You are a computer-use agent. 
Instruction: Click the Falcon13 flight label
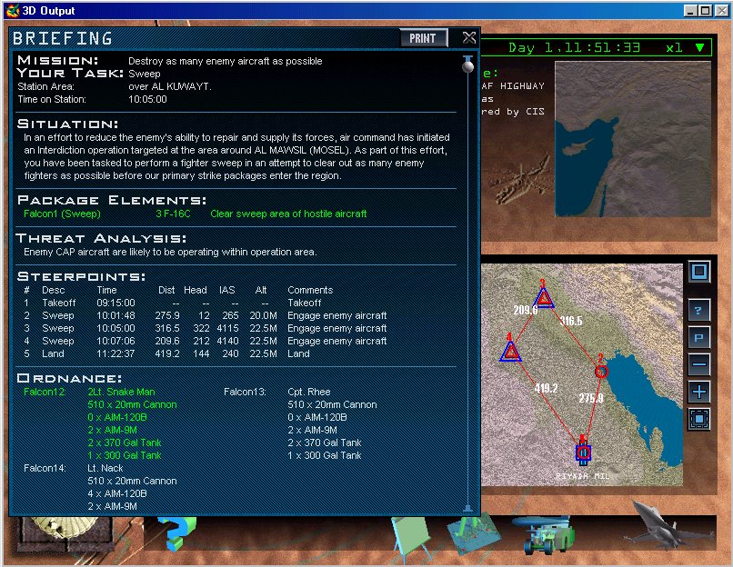(x=245, y=392)
